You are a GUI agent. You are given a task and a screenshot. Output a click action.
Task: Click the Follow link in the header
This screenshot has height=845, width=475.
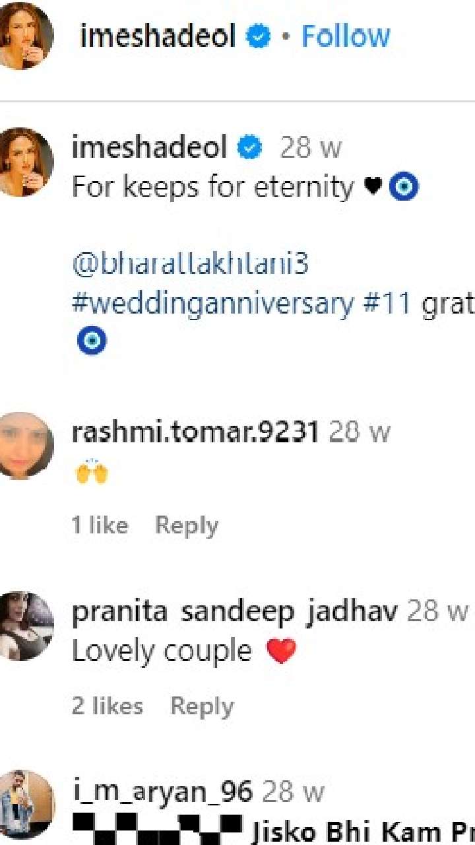click(346, 36)
